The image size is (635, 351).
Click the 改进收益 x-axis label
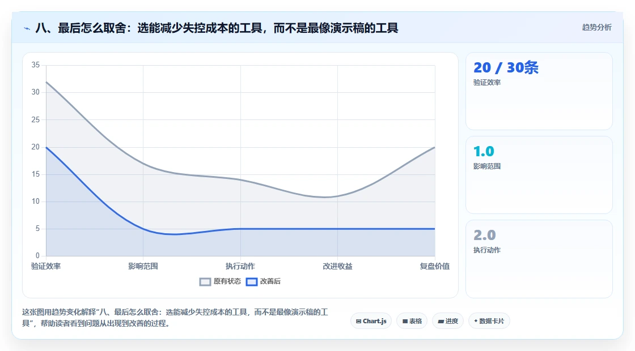coord(337,266)
